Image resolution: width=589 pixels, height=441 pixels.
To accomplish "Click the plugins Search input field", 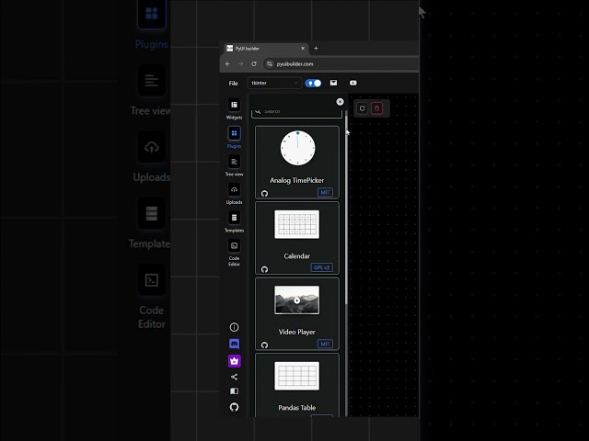I will pos(296,112).
